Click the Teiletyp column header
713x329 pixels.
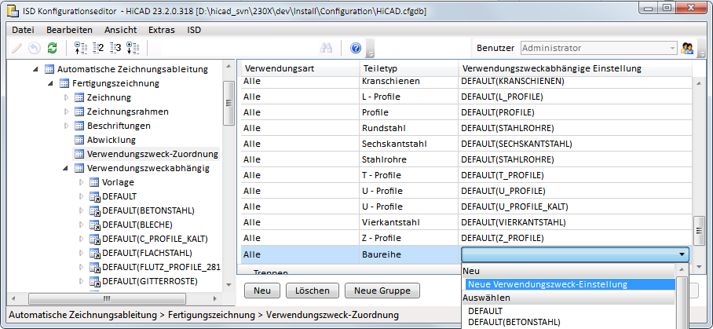pos(409,68)
